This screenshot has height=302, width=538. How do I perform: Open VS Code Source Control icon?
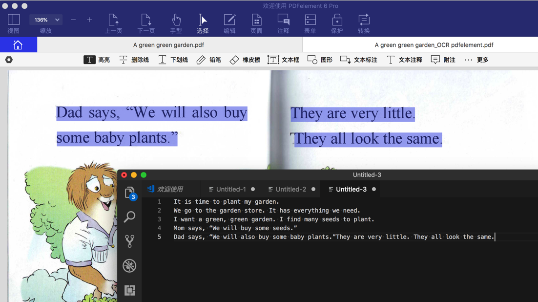pyautogui.click(x=129, y=241)
